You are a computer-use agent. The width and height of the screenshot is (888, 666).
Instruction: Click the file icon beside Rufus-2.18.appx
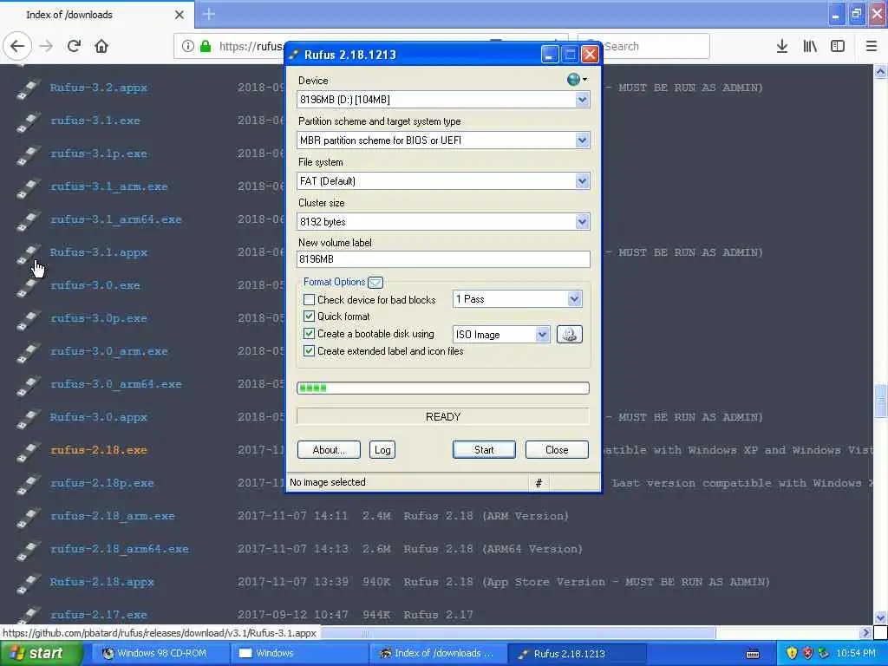click(29, 582)
